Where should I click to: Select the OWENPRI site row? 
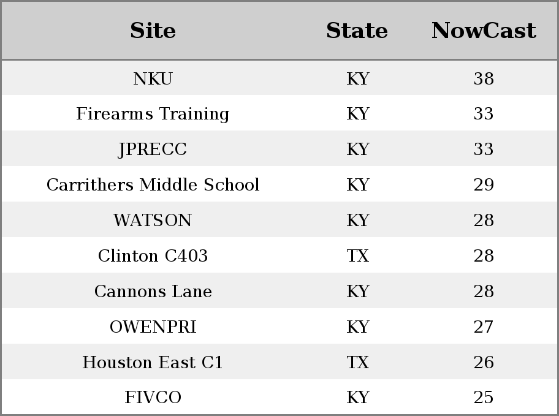(279, 326)
